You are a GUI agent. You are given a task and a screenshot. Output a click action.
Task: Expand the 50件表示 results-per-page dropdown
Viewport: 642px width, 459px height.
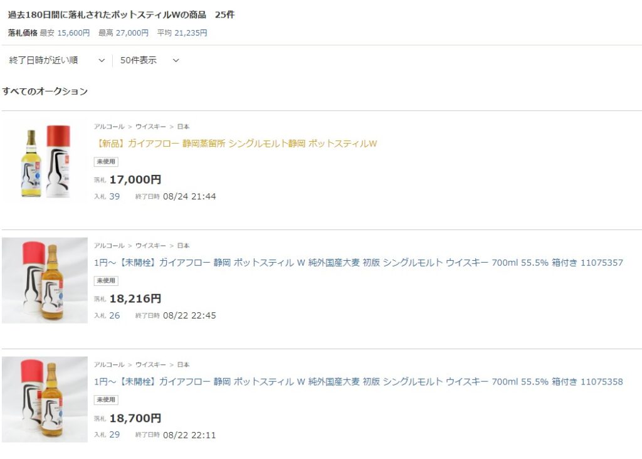click(x=149, y=60)
